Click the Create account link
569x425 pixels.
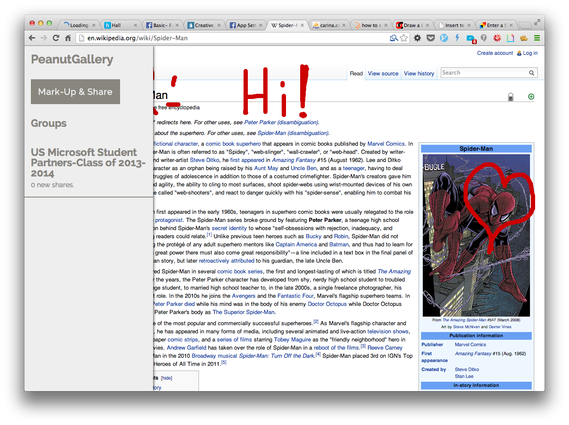click(495, 53)
